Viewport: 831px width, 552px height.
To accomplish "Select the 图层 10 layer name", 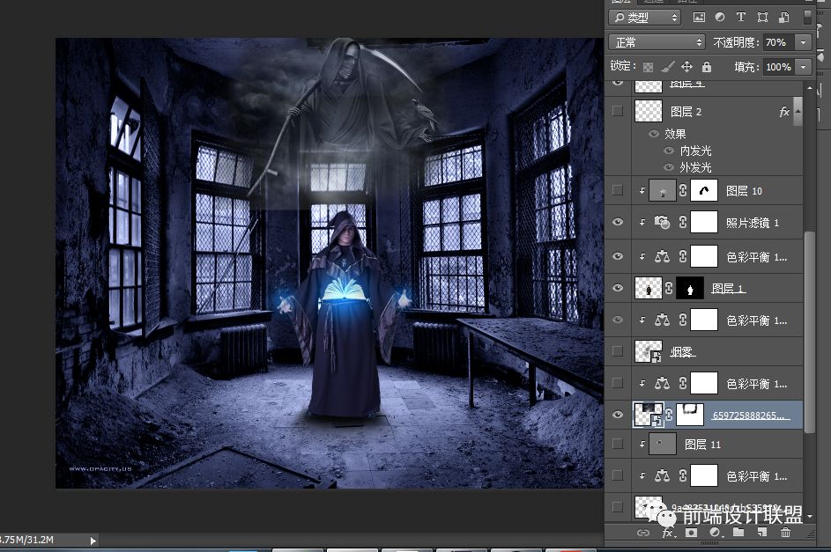I will coord(744,191).
